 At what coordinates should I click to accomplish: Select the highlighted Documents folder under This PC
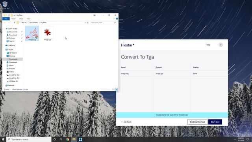[13, 59]
